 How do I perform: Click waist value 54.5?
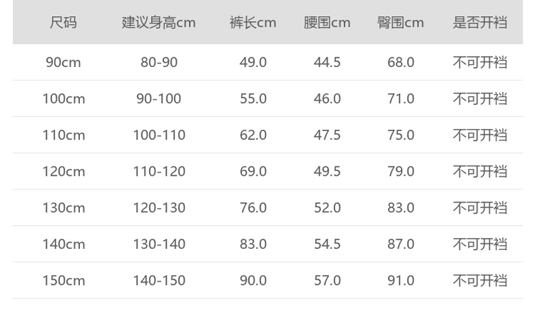(327, 244)
